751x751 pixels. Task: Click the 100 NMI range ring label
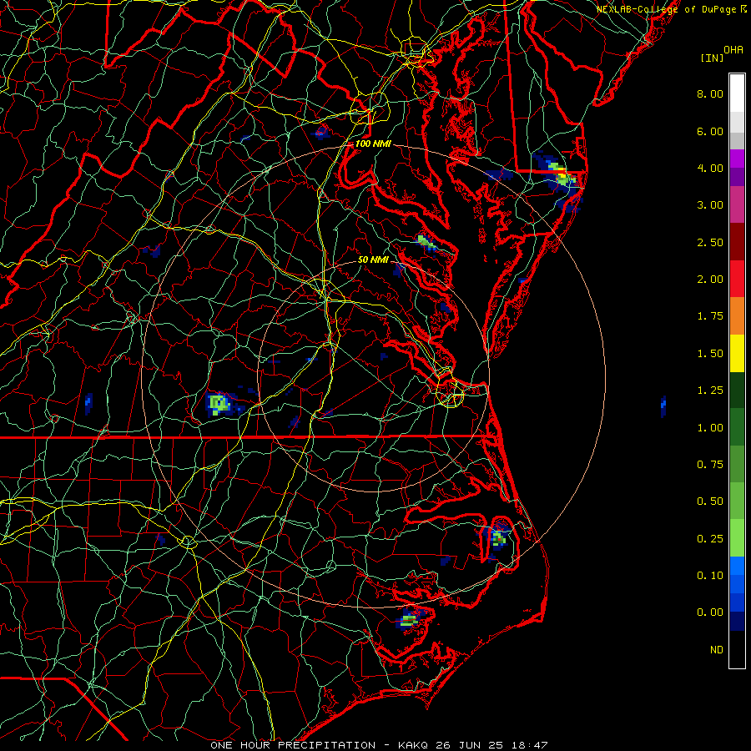point(373,144)
